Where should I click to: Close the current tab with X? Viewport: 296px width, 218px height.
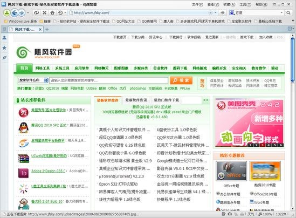click(40, 30)
